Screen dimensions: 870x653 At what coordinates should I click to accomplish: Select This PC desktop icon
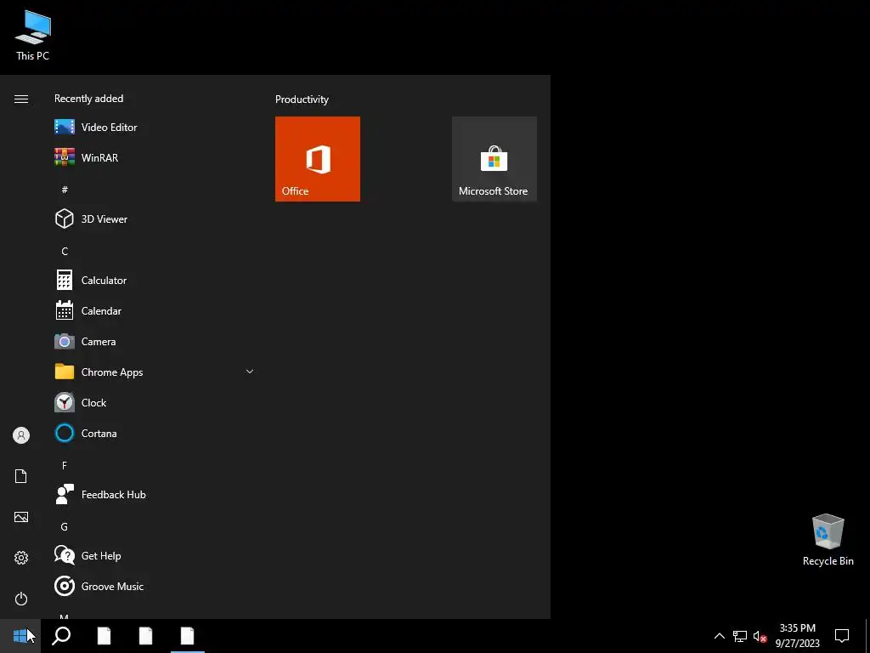[x=33, y=34]
